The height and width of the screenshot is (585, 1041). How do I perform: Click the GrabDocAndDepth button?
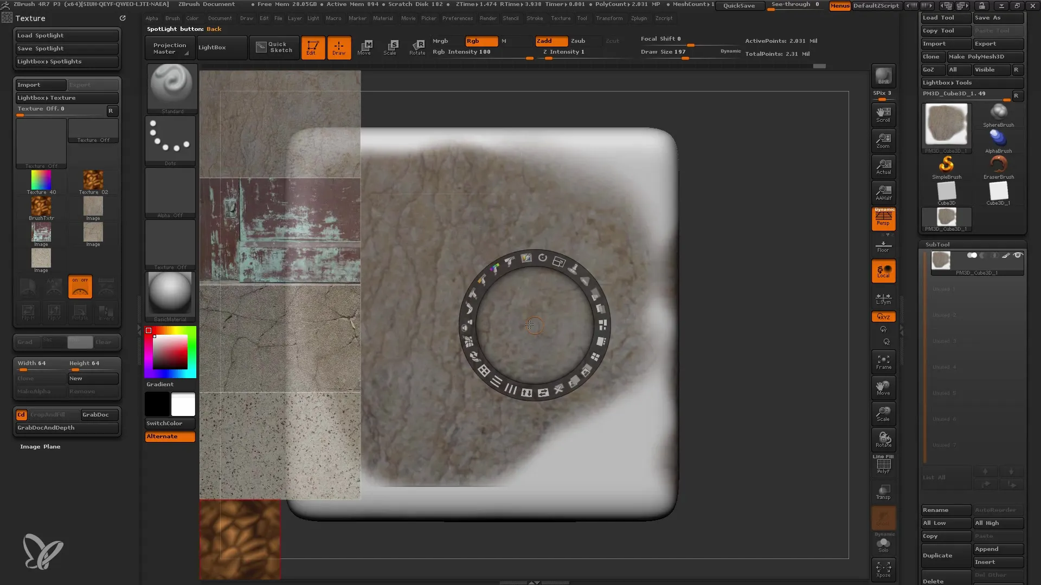pyautogui.click(x=67, y=427)
